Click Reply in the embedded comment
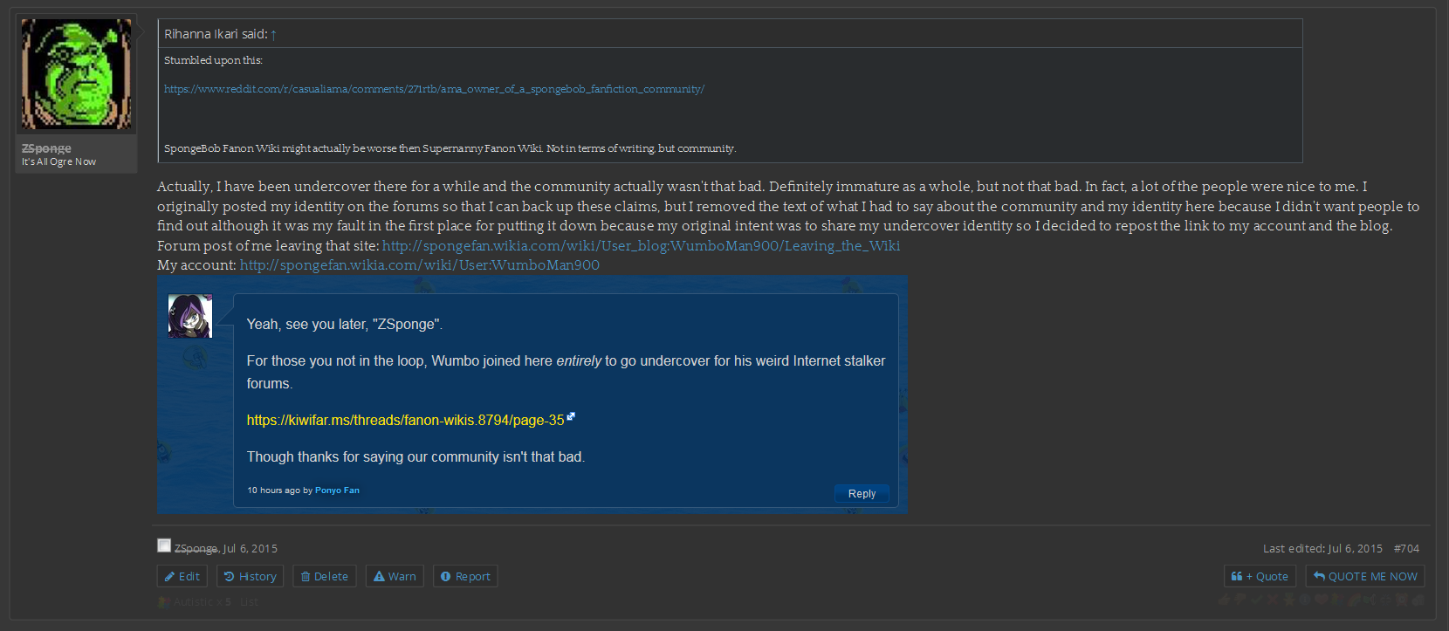 click(x=862, y=493)
